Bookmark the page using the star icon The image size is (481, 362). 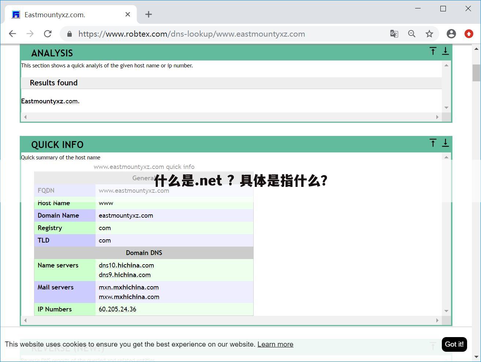pyautogui.click(x=429, y=34)
